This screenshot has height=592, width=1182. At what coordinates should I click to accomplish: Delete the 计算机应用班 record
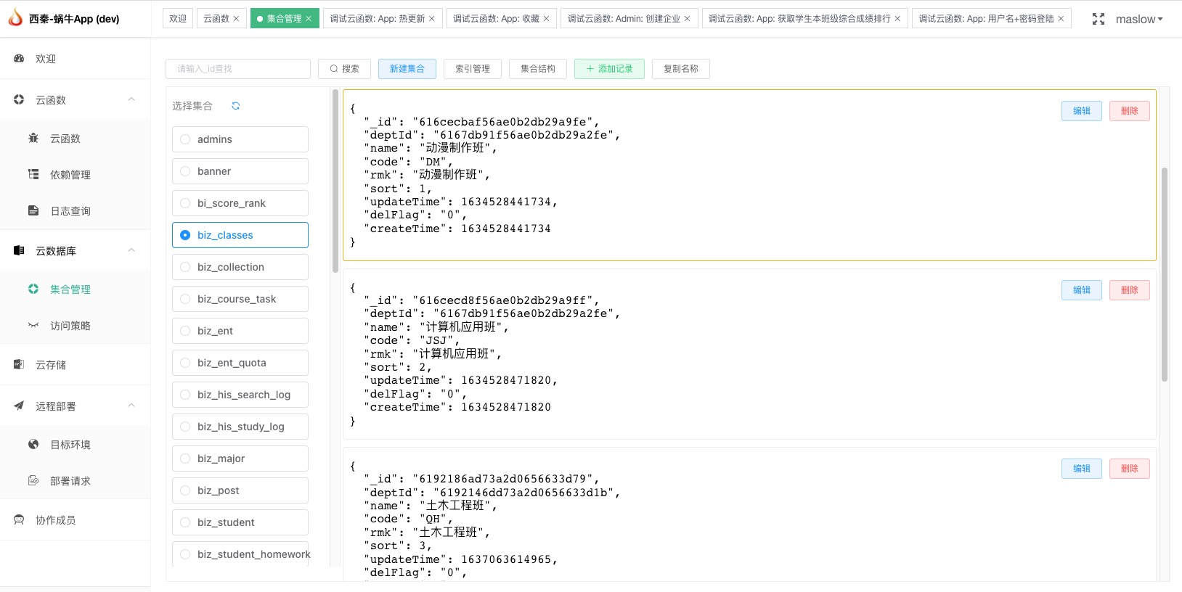(x=1130, y=290)
